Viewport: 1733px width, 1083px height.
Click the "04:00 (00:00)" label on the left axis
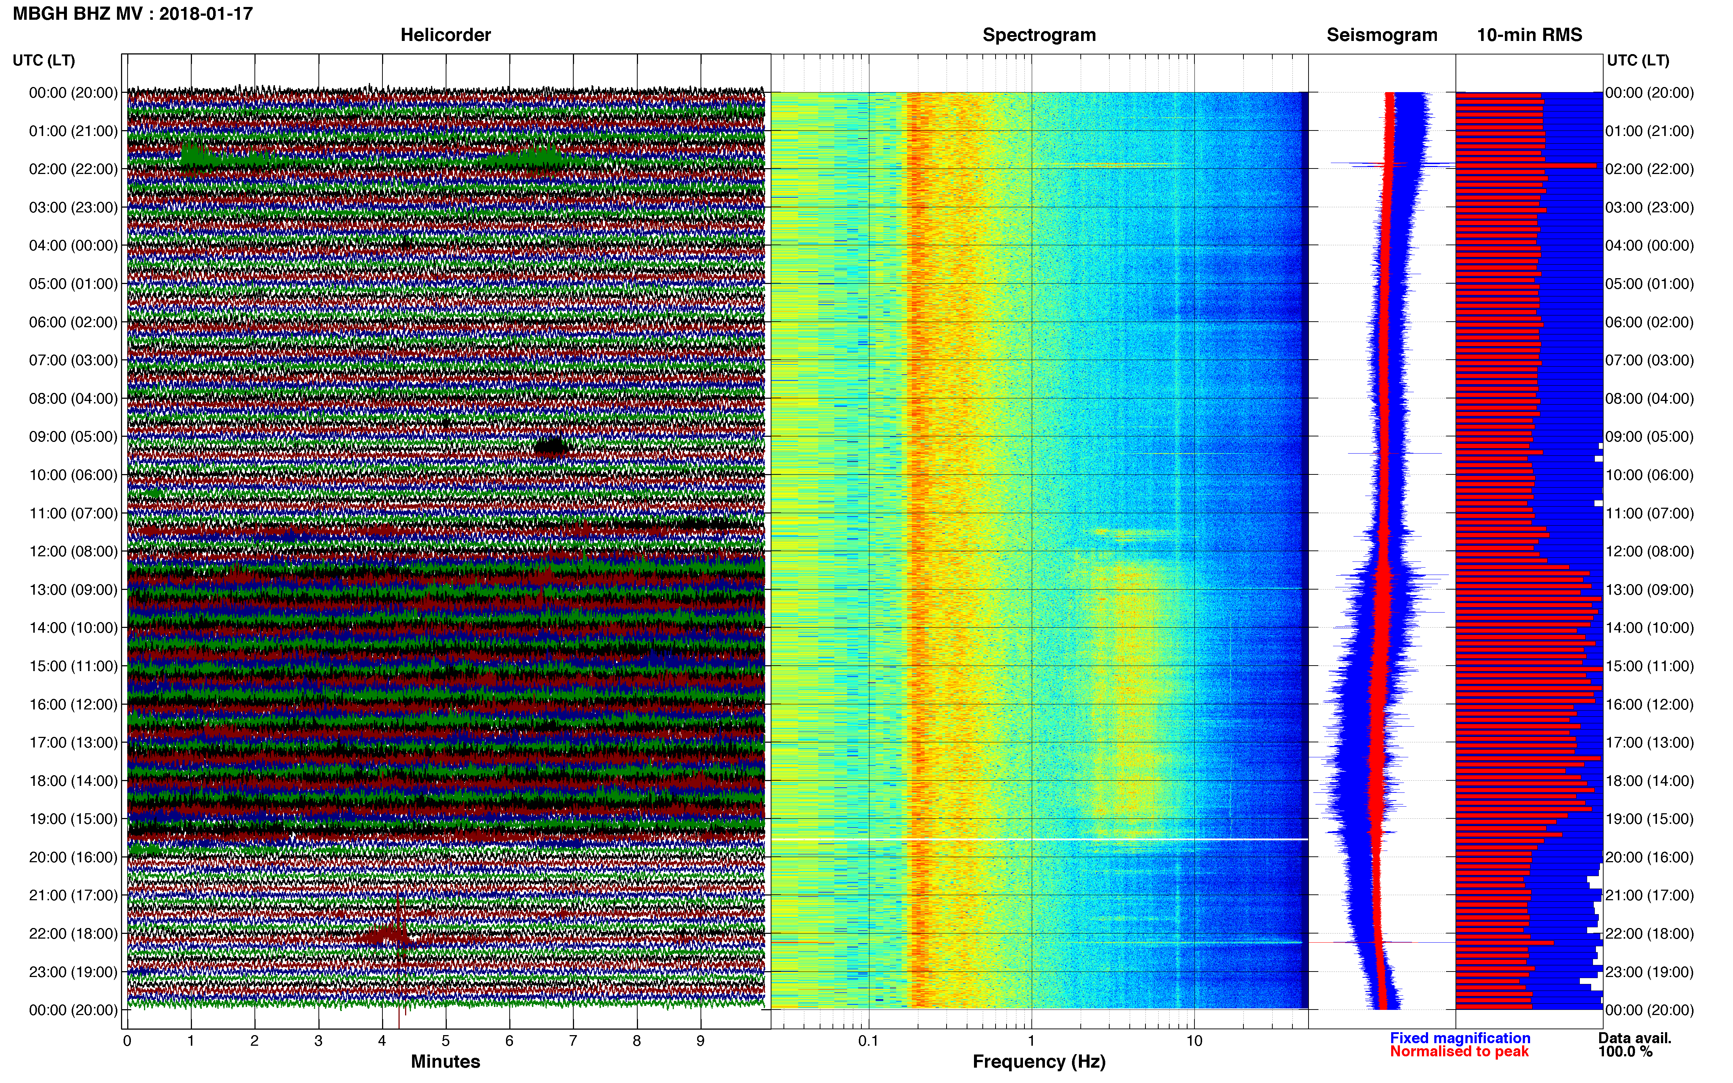[73, 246]
